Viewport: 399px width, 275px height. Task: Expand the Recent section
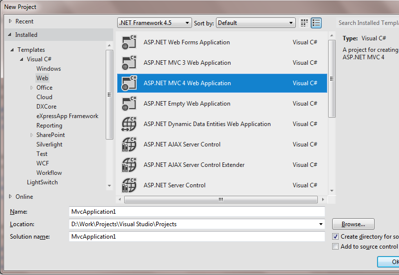[10, 21]
